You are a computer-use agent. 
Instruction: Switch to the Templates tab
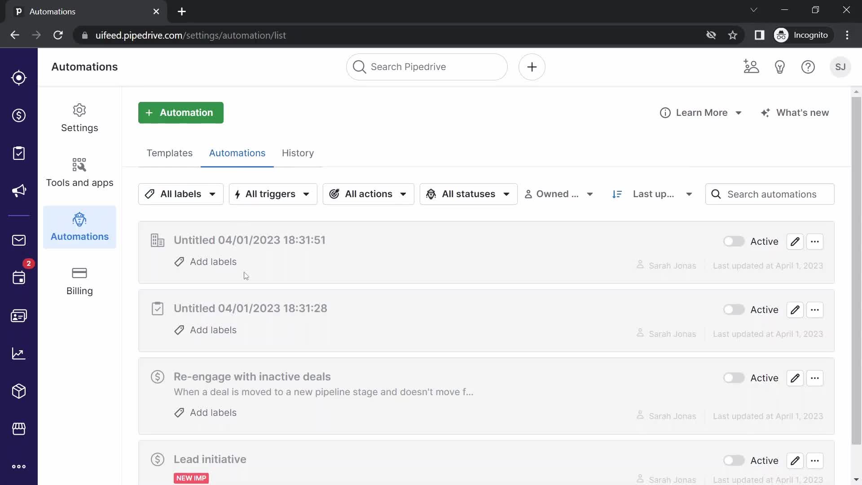point(170,153)
